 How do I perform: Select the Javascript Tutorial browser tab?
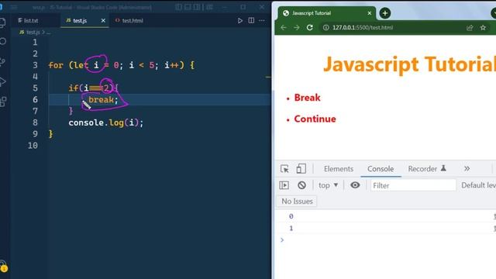coord(327,13)
